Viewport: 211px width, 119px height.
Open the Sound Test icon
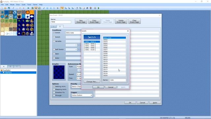click(87, 8)
